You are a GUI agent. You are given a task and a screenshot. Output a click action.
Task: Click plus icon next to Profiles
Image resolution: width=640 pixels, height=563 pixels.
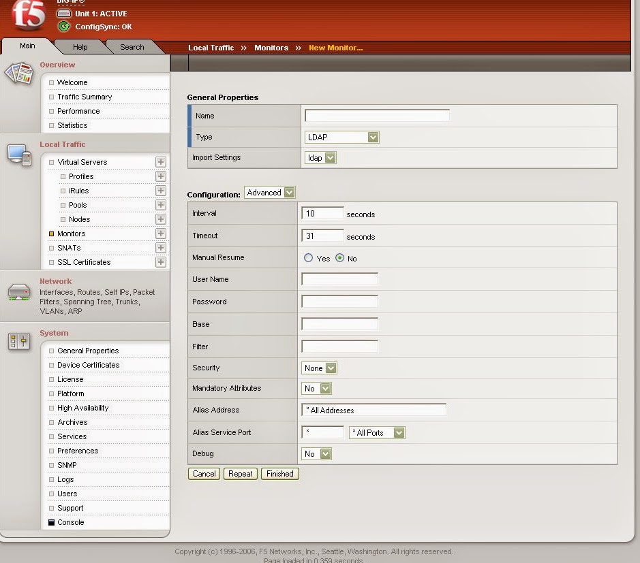(x=161, y=176)
